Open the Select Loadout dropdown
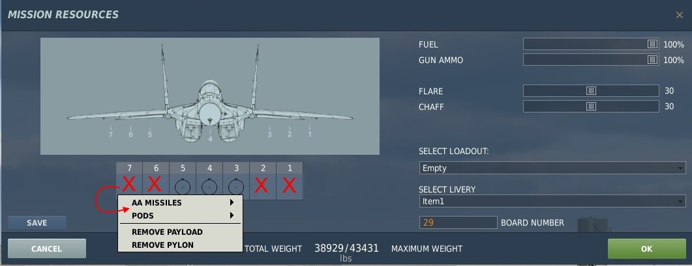 tap(552, 168)
